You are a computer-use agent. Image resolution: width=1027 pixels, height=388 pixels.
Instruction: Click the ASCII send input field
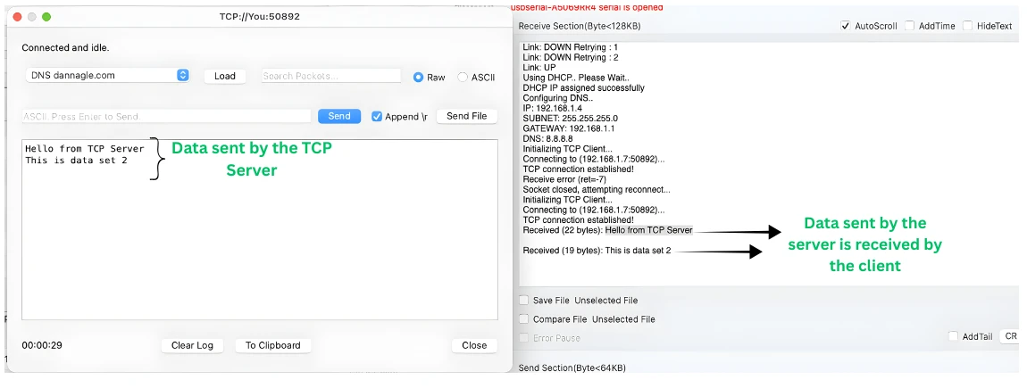pos(166,117)
